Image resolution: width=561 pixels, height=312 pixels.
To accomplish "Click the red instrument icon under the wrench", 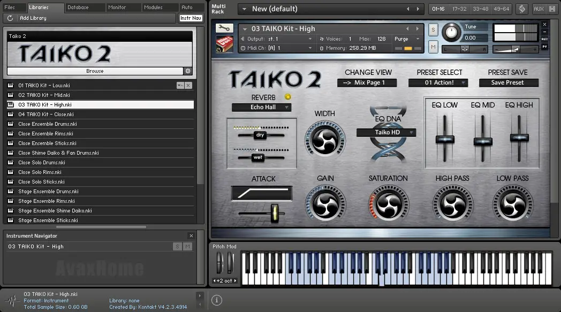I will (224, 44).
